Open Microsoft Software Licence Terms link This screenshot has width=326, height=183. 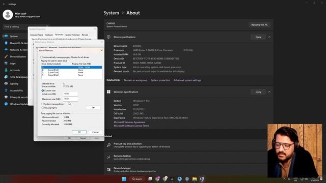(131, 126)
